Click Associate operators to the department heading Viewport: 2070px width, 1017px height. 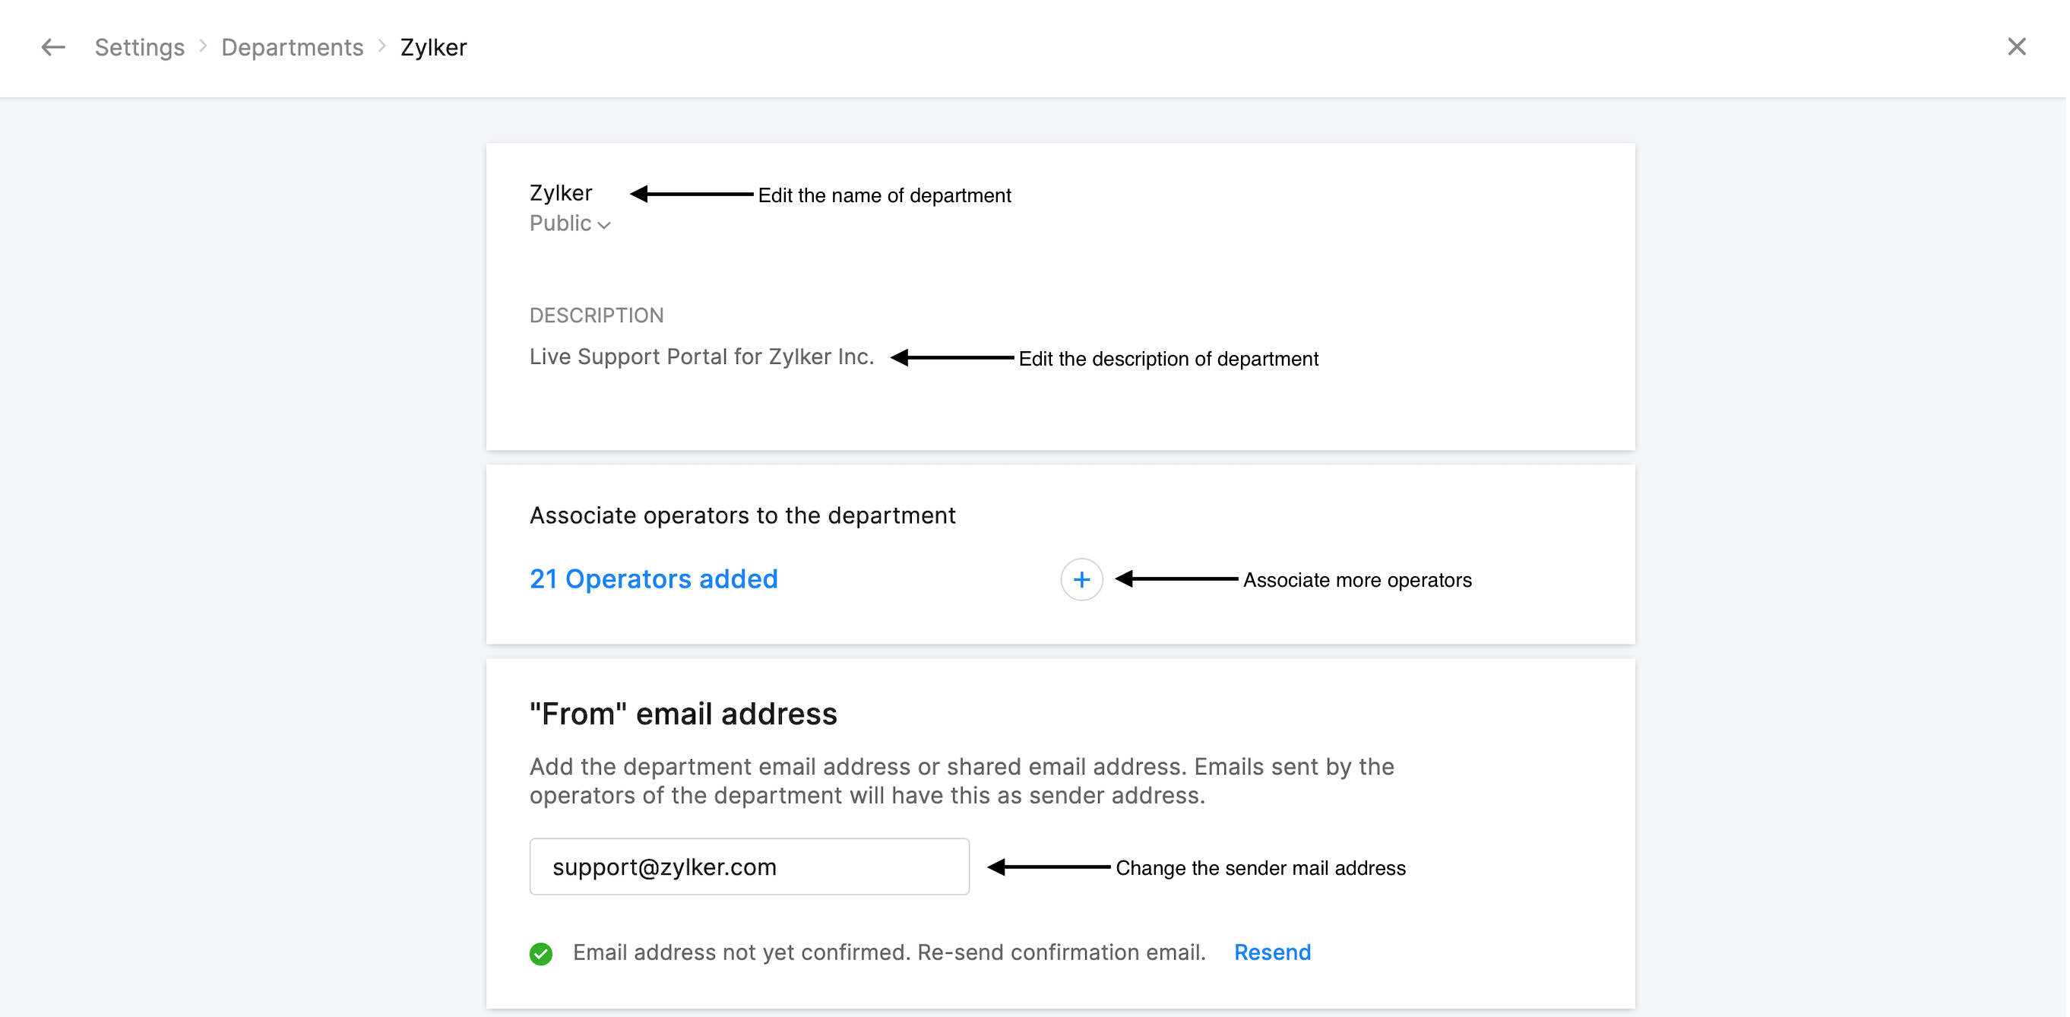click(x=742, y=515)
